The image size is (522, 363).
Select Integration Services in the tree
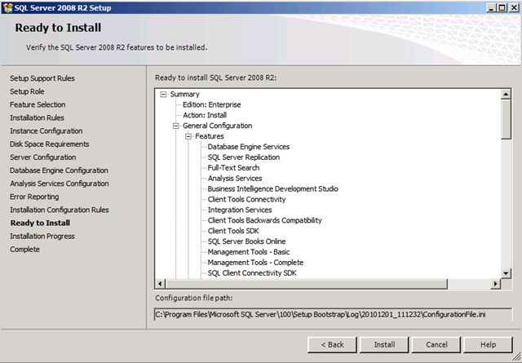click(240, 210)
